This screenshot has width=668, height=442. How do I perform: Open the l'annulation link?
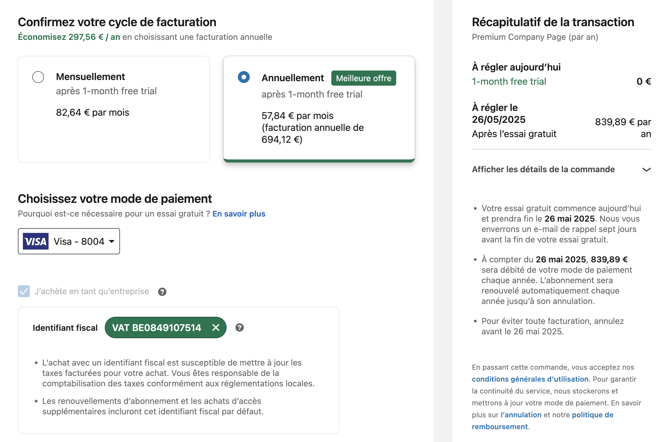521,415
